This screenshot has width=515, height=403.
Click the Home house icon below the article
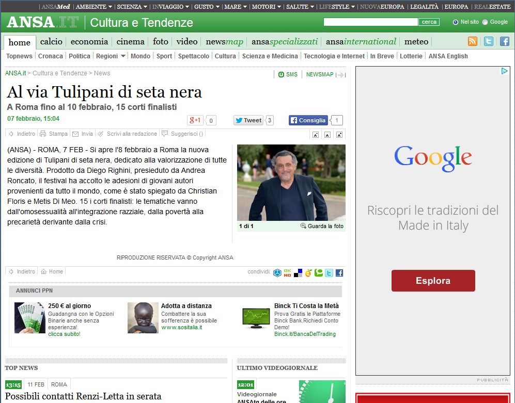43,271
